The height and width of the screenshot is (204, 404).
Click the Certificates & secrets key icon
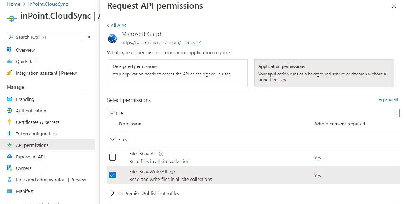tap(9, 122)
